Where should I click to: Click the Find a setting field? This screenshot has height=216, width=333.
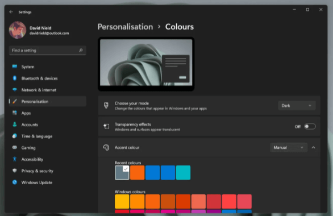click(48, 51)
